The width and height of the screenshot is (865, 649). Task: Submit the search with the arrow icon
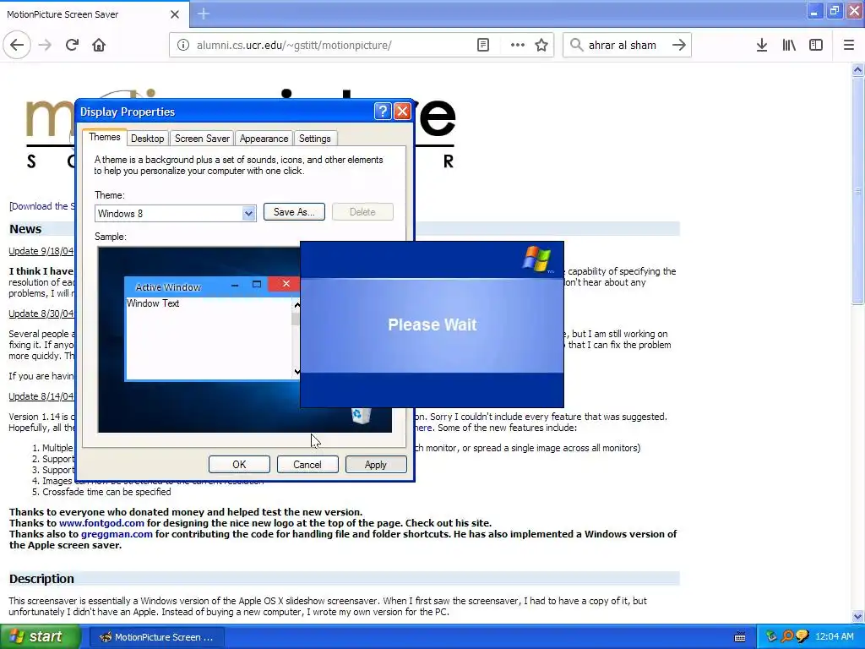[679, 46]
